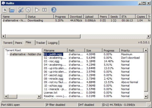
Task: Click the 7.96MB size cell
Action: pyautogui.click(x=91, y=86)
